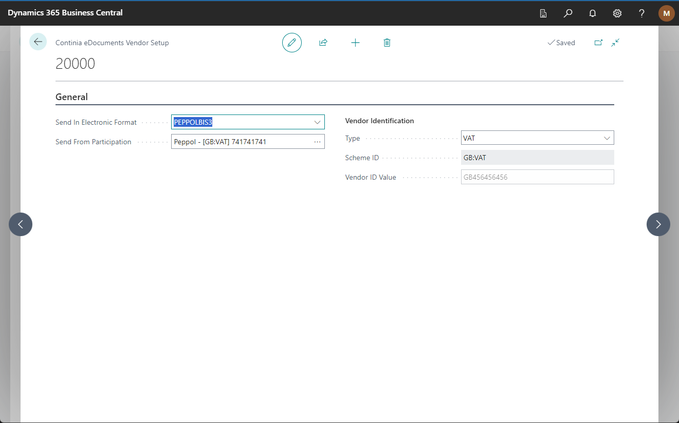Expand the Vendor Identification Type dropdown
The width and height of the screenshot is (679, 423).
click(x=607, y=138)
